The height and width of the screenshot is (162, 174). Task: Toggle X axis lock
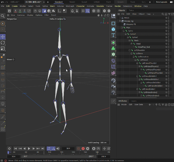(15, 11)
